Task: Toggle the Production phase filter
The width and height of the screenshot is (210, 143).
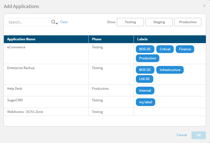Action: pyautogui.click(x=188, y=22)
